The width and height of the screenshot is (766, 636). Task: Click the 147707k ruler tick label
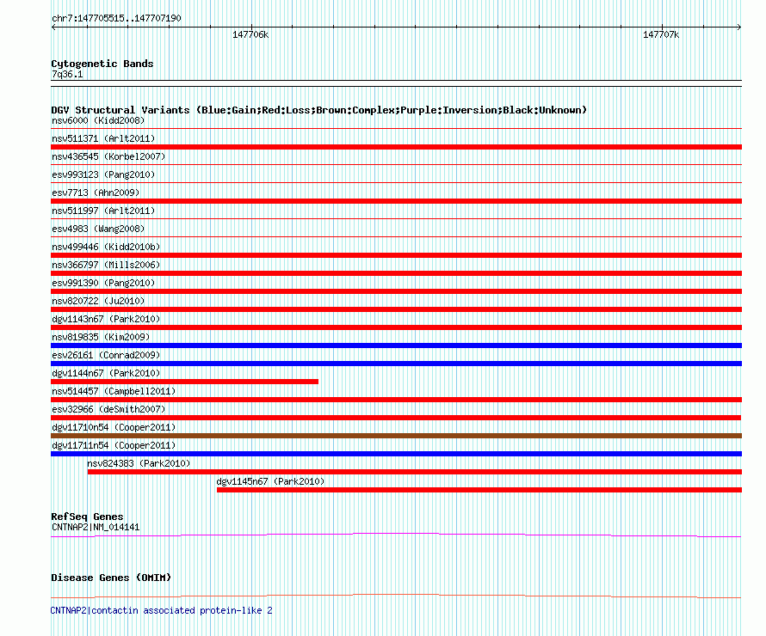point(660,34)
